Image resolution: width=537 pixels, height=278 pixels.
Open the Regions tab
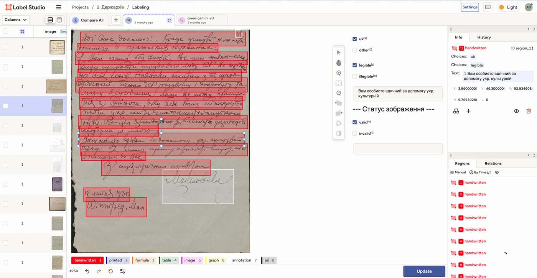pos(462,163)
